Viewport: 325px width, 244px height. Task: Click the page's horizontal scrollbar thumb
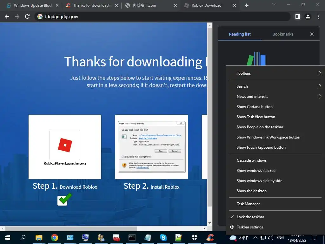[71, 228]
